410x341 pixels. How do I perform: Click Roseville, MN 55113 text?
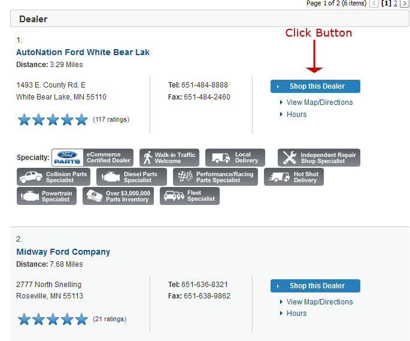(x=50, y=296)
